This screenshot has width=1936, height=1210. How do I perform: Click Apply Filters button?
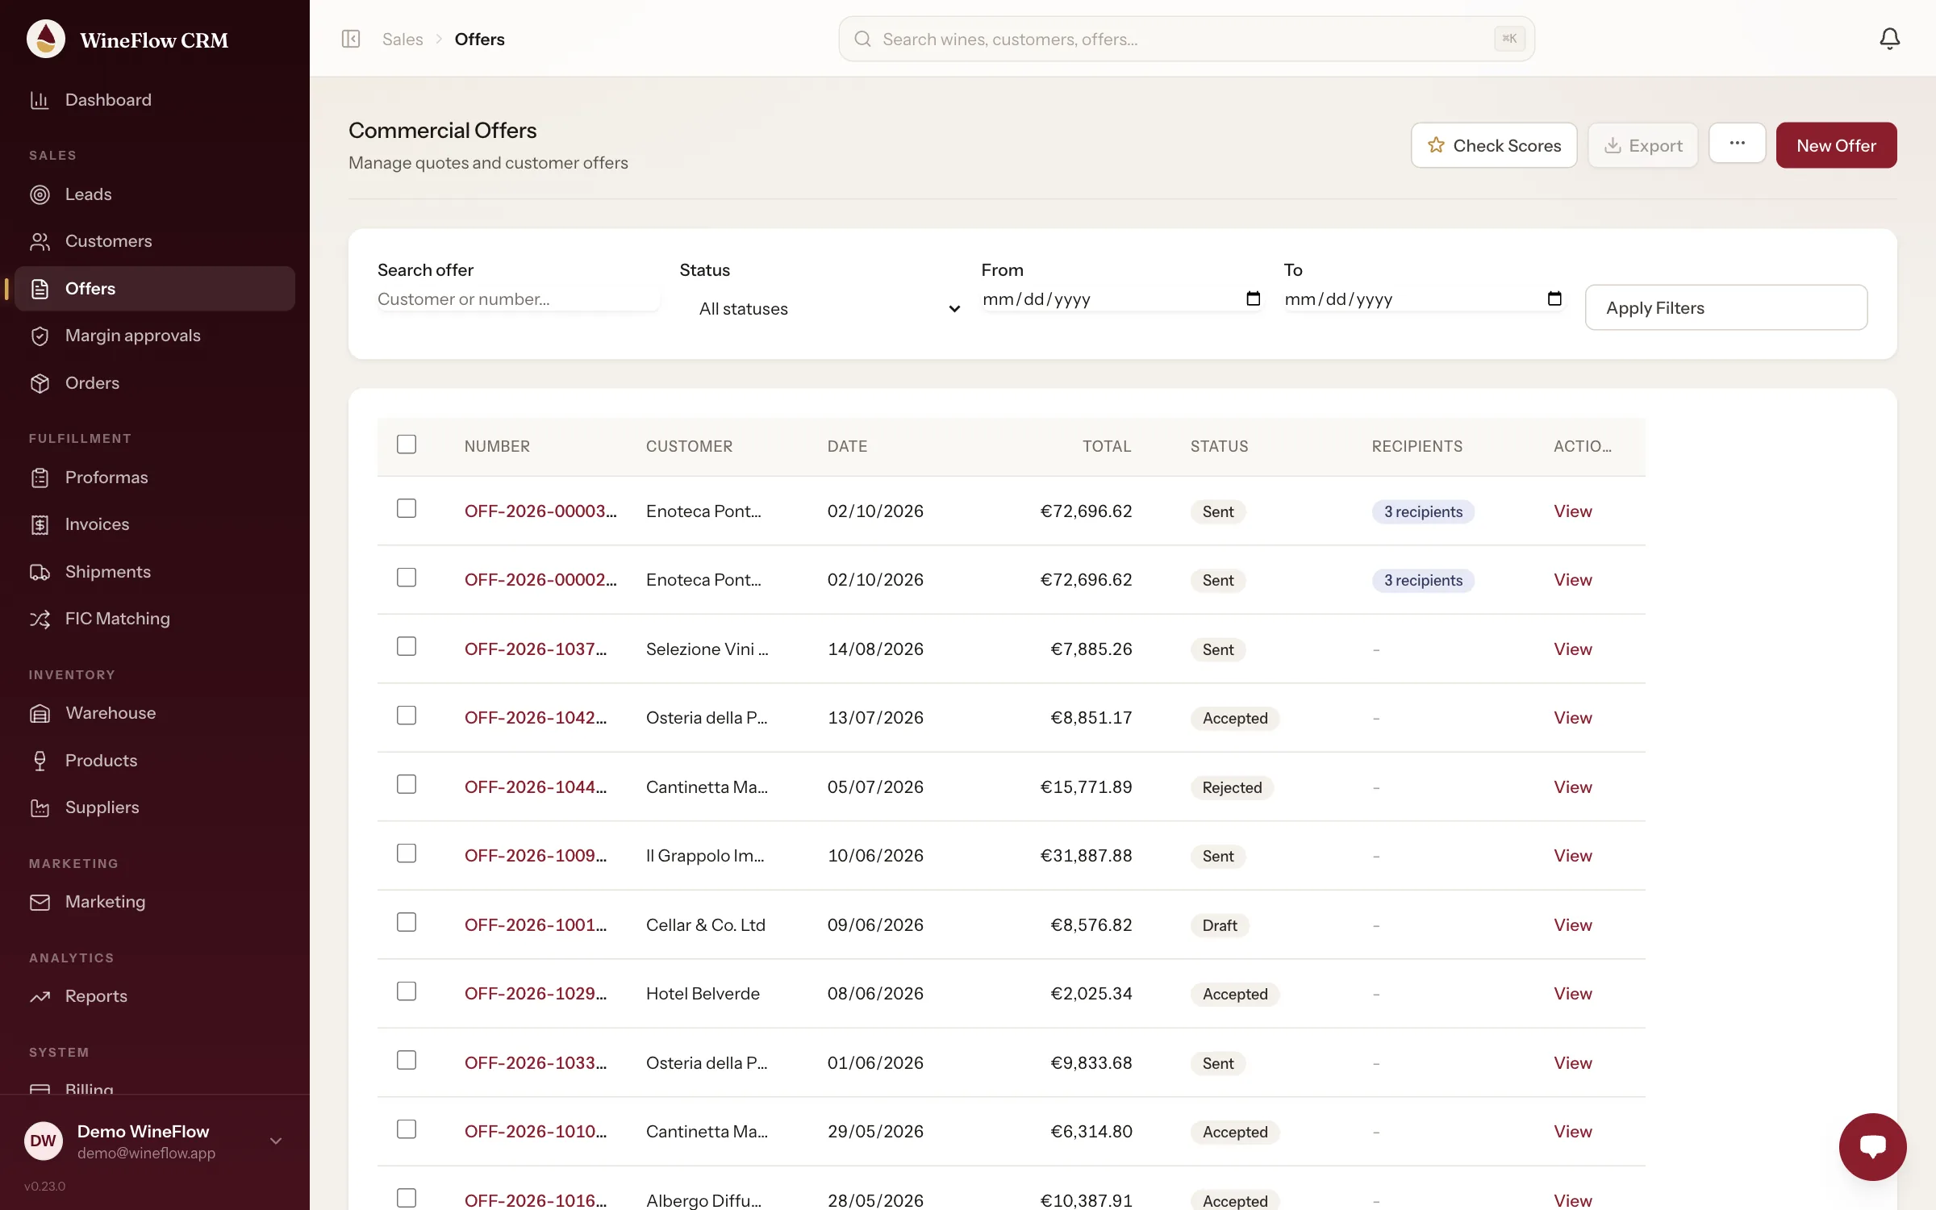pyautogui.click(x=1726, y=307)
